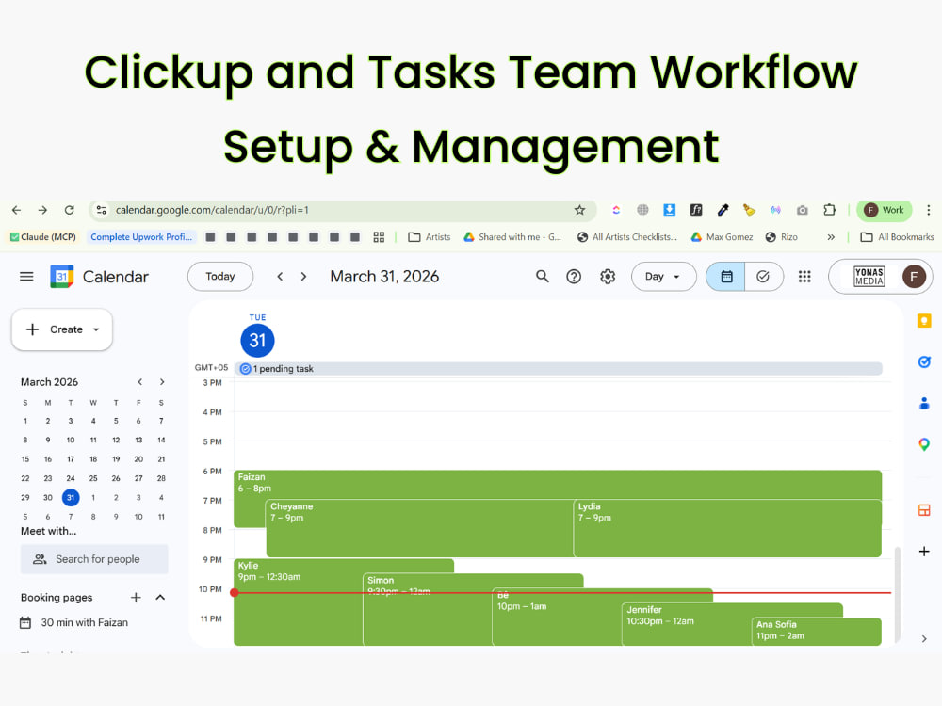Image resolution: width=942 pixels, height=706 pixels.
Task: Switch to Calendar view toggle
Action: [725, 276]
